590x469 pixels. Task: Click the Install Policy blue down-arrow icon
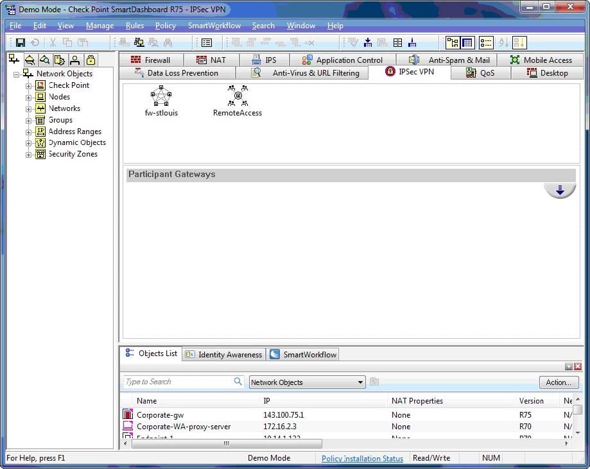pos(368,42)
